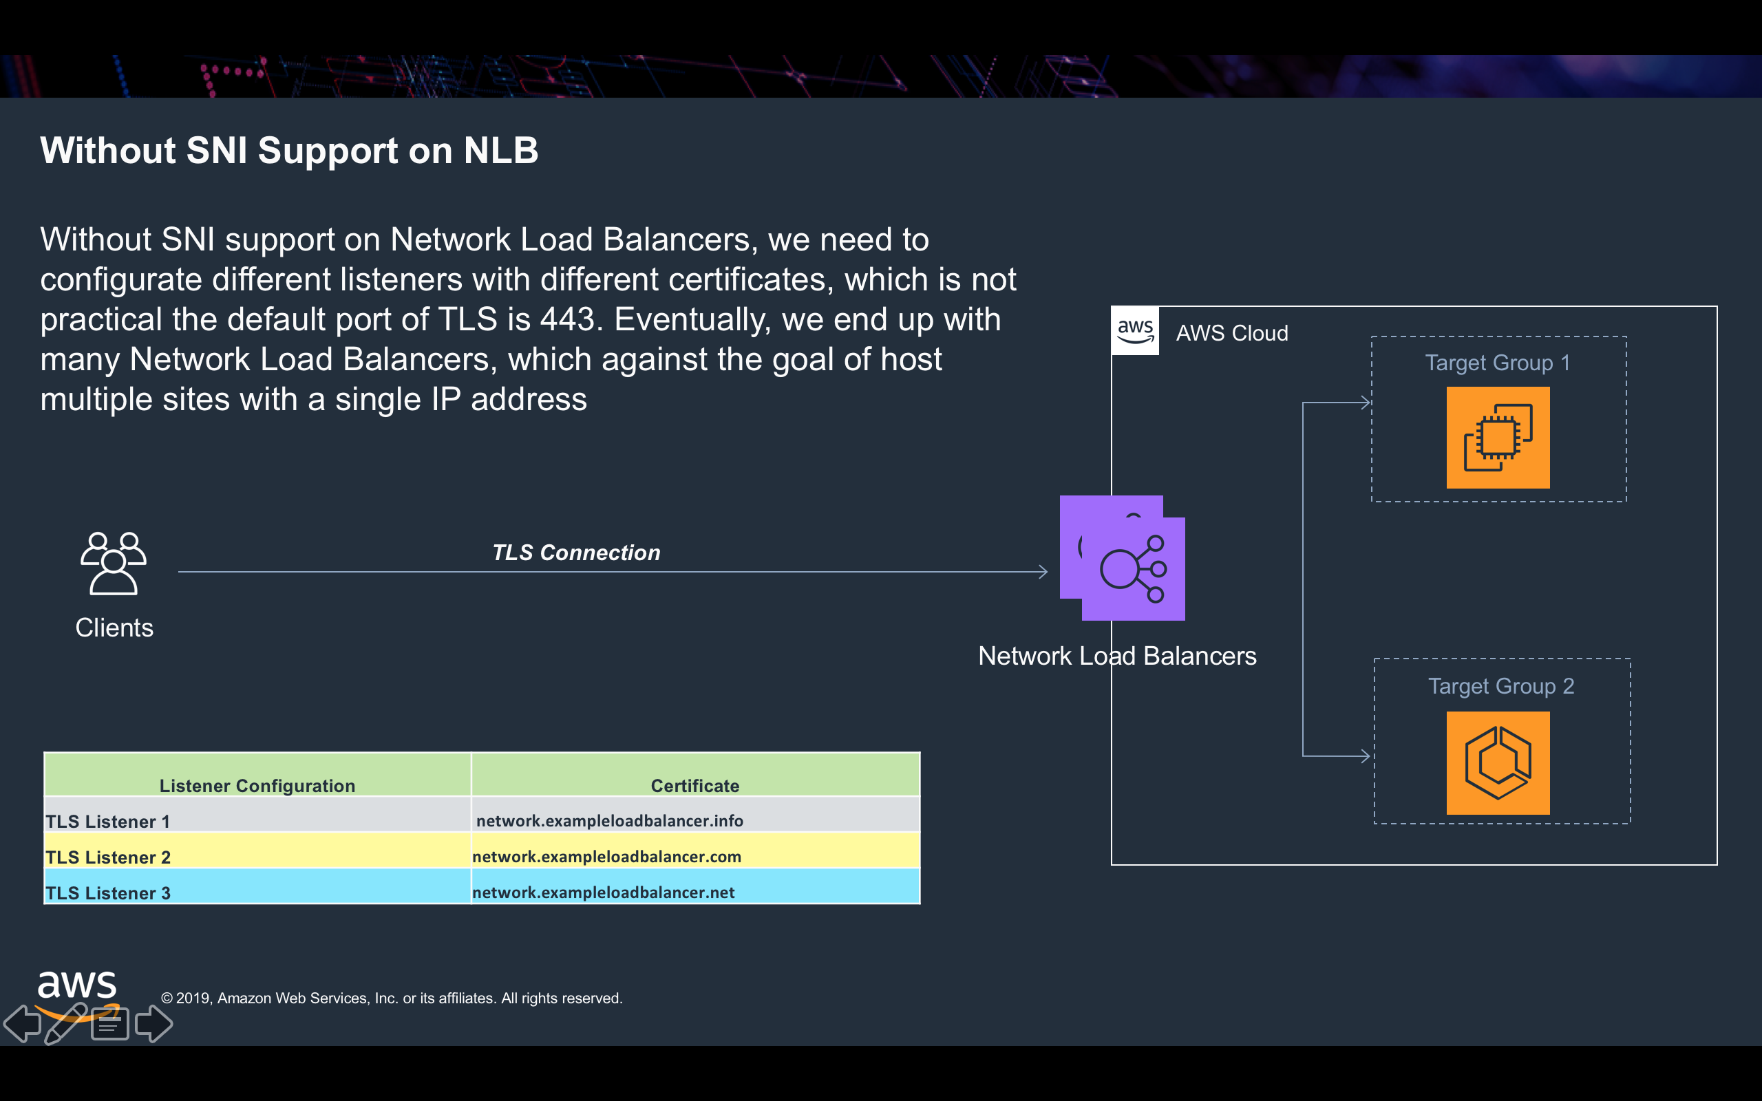Select the 'Listener Configuration' table header
Screen dimensions: 1762x1101
coord(257,785)
